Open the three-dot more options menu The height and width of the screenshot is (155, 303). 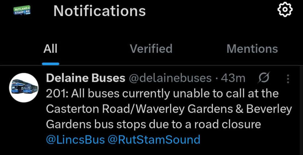288,79
